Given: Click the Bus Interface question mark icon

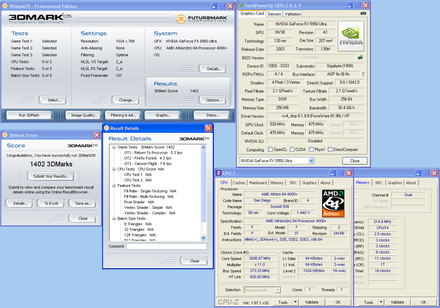Looking at the screenshot, I should click(x=363, y=74).
